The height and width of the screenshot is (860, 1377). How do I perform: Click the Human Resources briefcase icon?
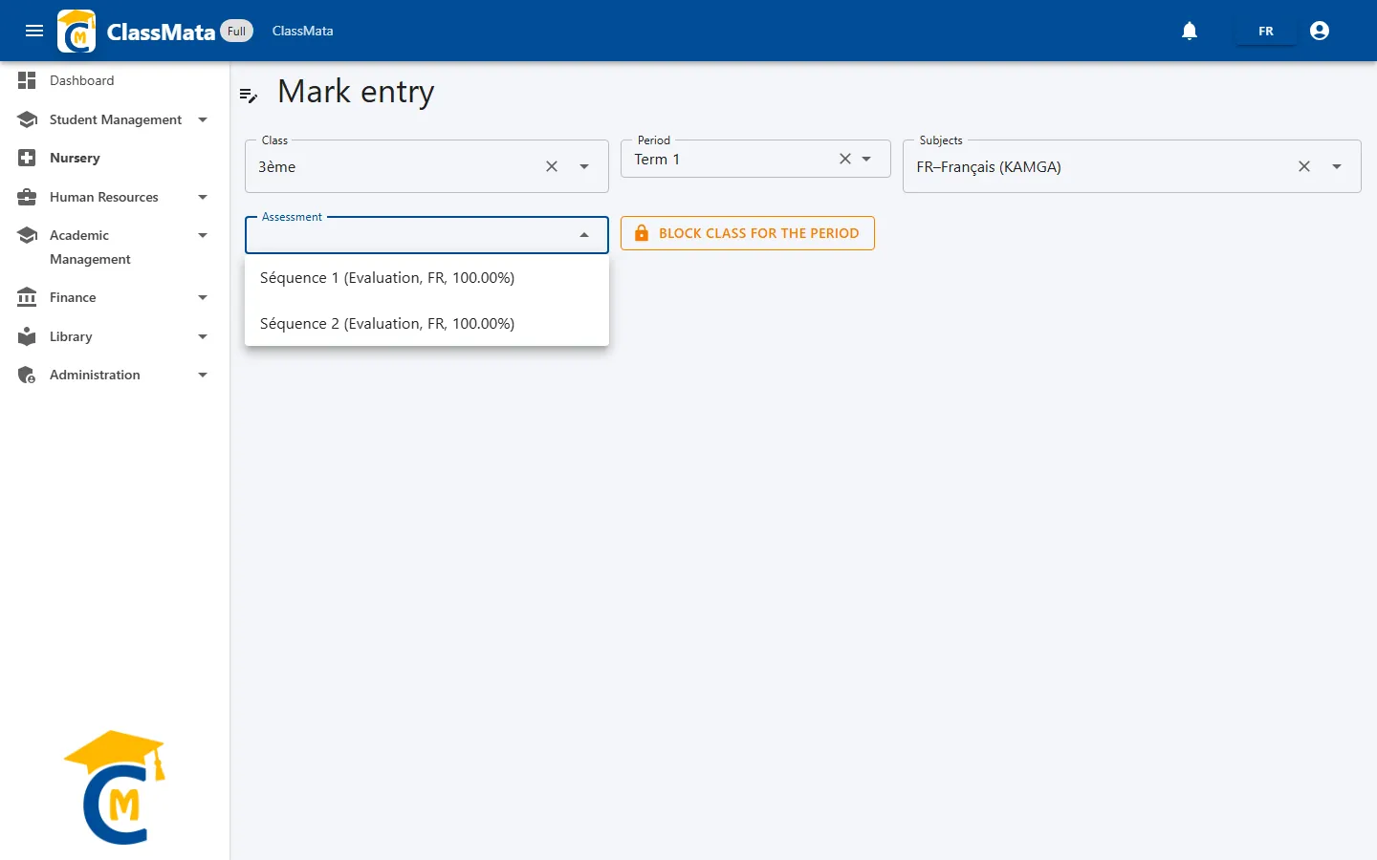coord(27,197)
